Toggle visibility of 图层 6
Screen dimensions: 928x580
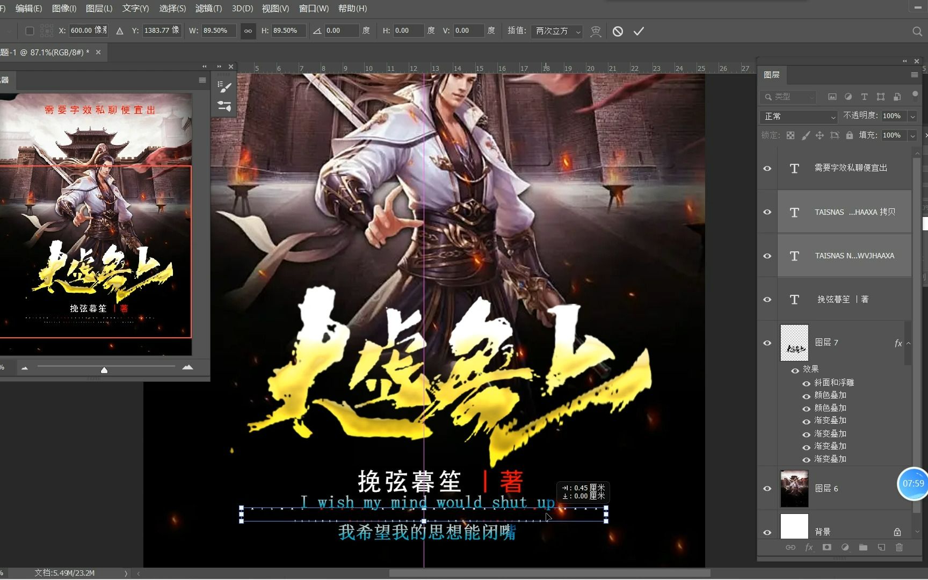(x=767, y=489)
